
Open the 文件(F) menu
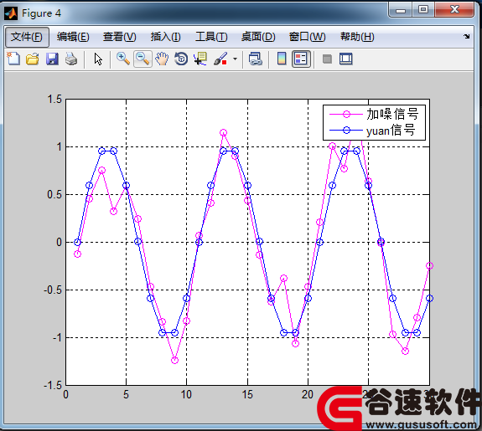click(27, 37)
